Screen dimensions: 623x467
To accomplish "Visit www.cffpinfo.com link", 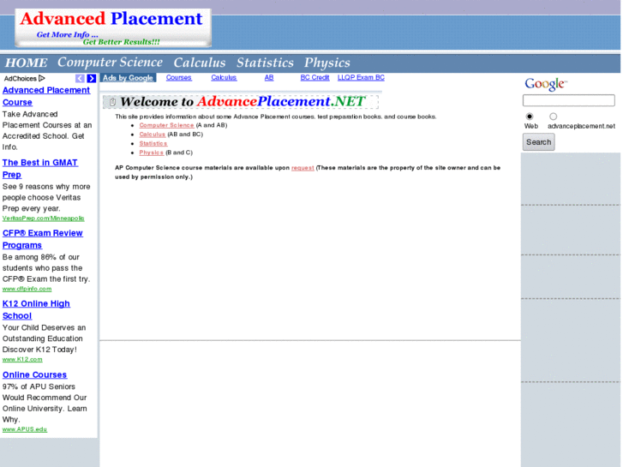I will coord(27,289).
